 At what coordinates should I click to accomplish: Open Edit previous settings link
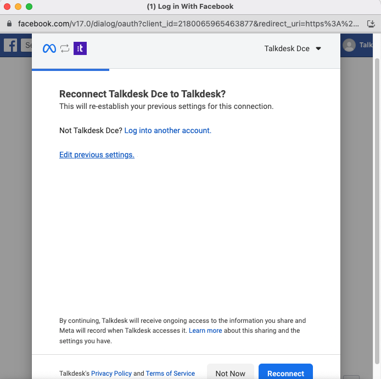coord(97,155)
